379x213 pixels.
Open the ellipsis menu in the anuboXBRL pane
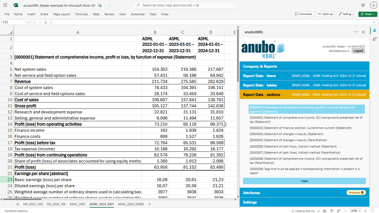click(356, 32)
